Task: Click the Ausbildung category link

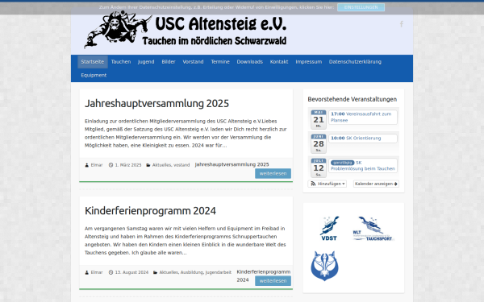Action: [192, 272]
